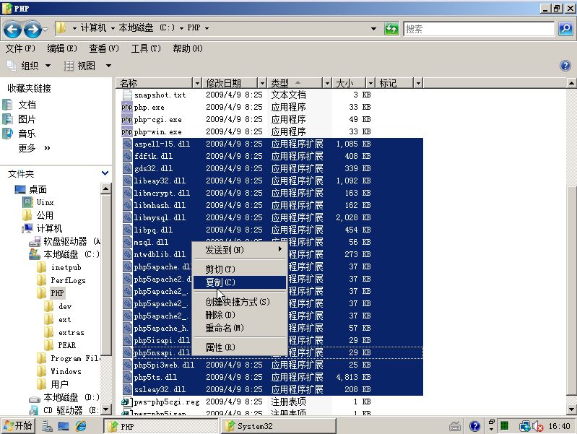Open recent pages dropdown next to Forward
This screenshot has height=434, width=577.
click(x=45, y=29)
